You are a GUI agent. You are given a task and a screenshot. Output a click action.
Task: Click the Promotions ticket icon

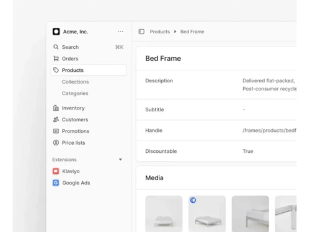(56, 131)
